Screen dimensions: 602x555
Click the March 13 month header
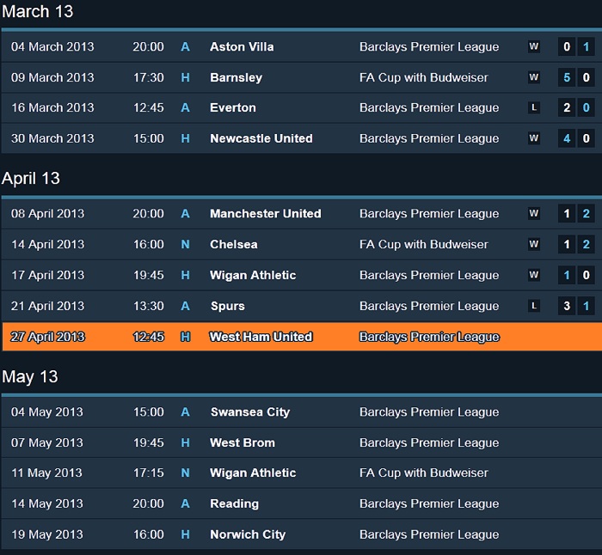pos(38,12)
